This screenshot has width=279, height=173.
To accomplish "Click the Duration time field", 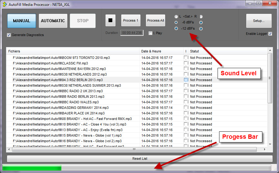I will pyautogui.click(x=132, y=33).
